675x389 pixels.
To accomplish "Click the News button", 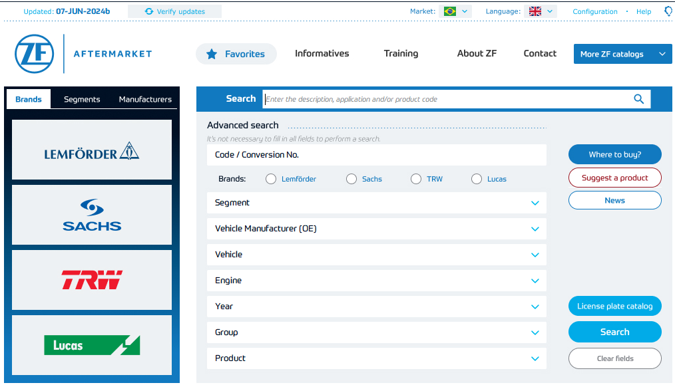I will click(x=614, y=200).
